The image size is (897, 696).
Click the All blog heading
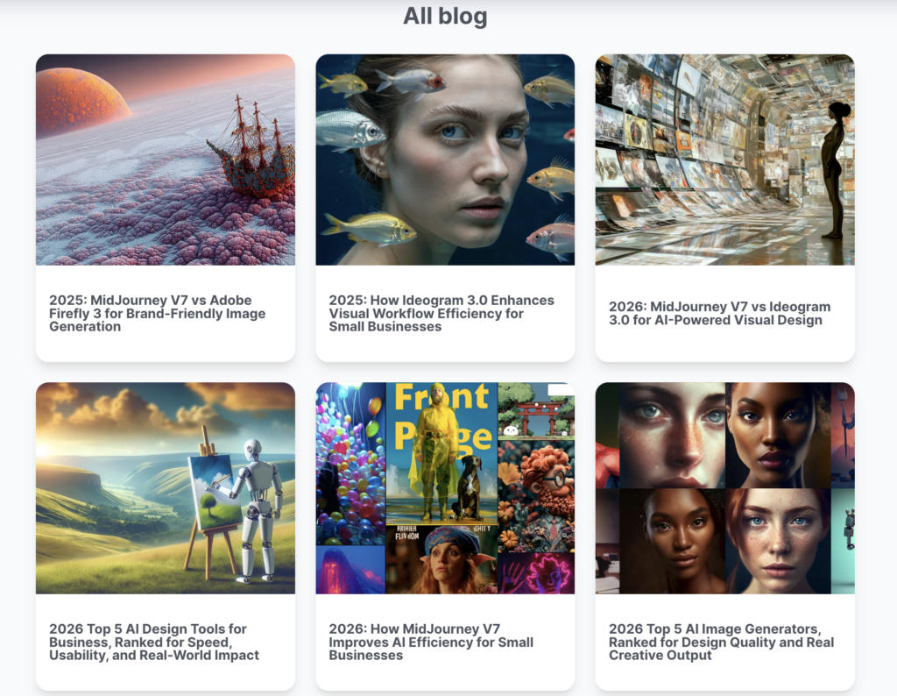(x=445, y=16)
